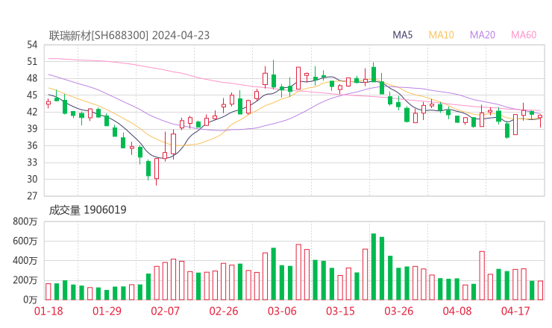
Task: Click the last candlestick on the price chart
Action: pos(540,120)
